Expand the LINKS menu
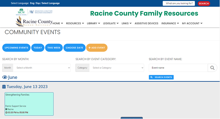Image resolution: width=220 pixels, height=119 pixels. pyautogui.click(x=127, y=23)
